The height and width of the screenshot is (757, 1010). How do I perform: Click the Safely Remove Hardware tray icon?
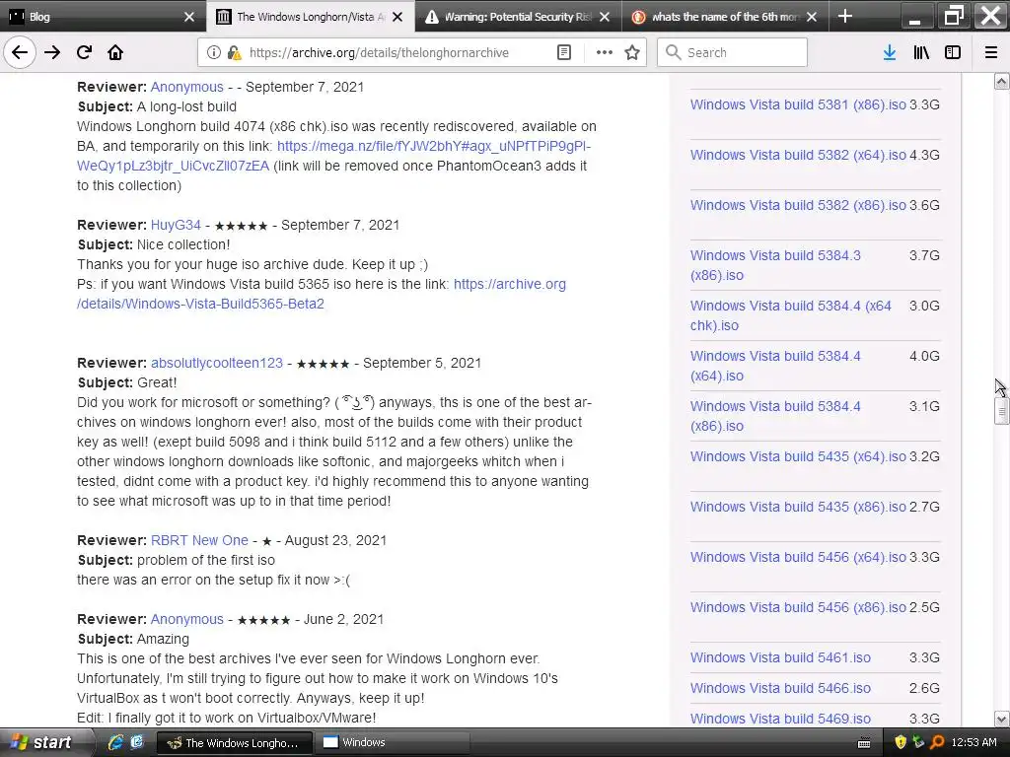pos(918,743)
